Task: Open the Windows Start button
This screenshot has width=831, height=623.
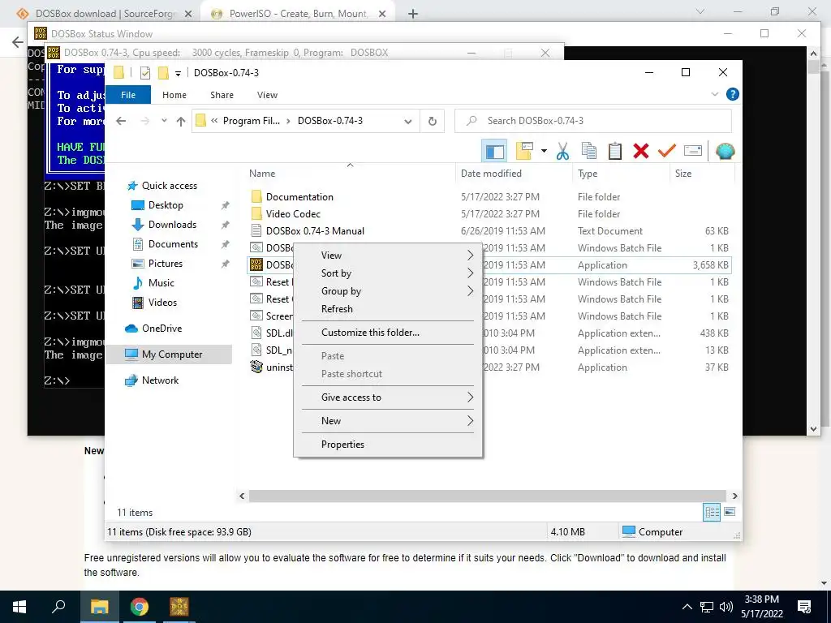Action: coord(19,607)
